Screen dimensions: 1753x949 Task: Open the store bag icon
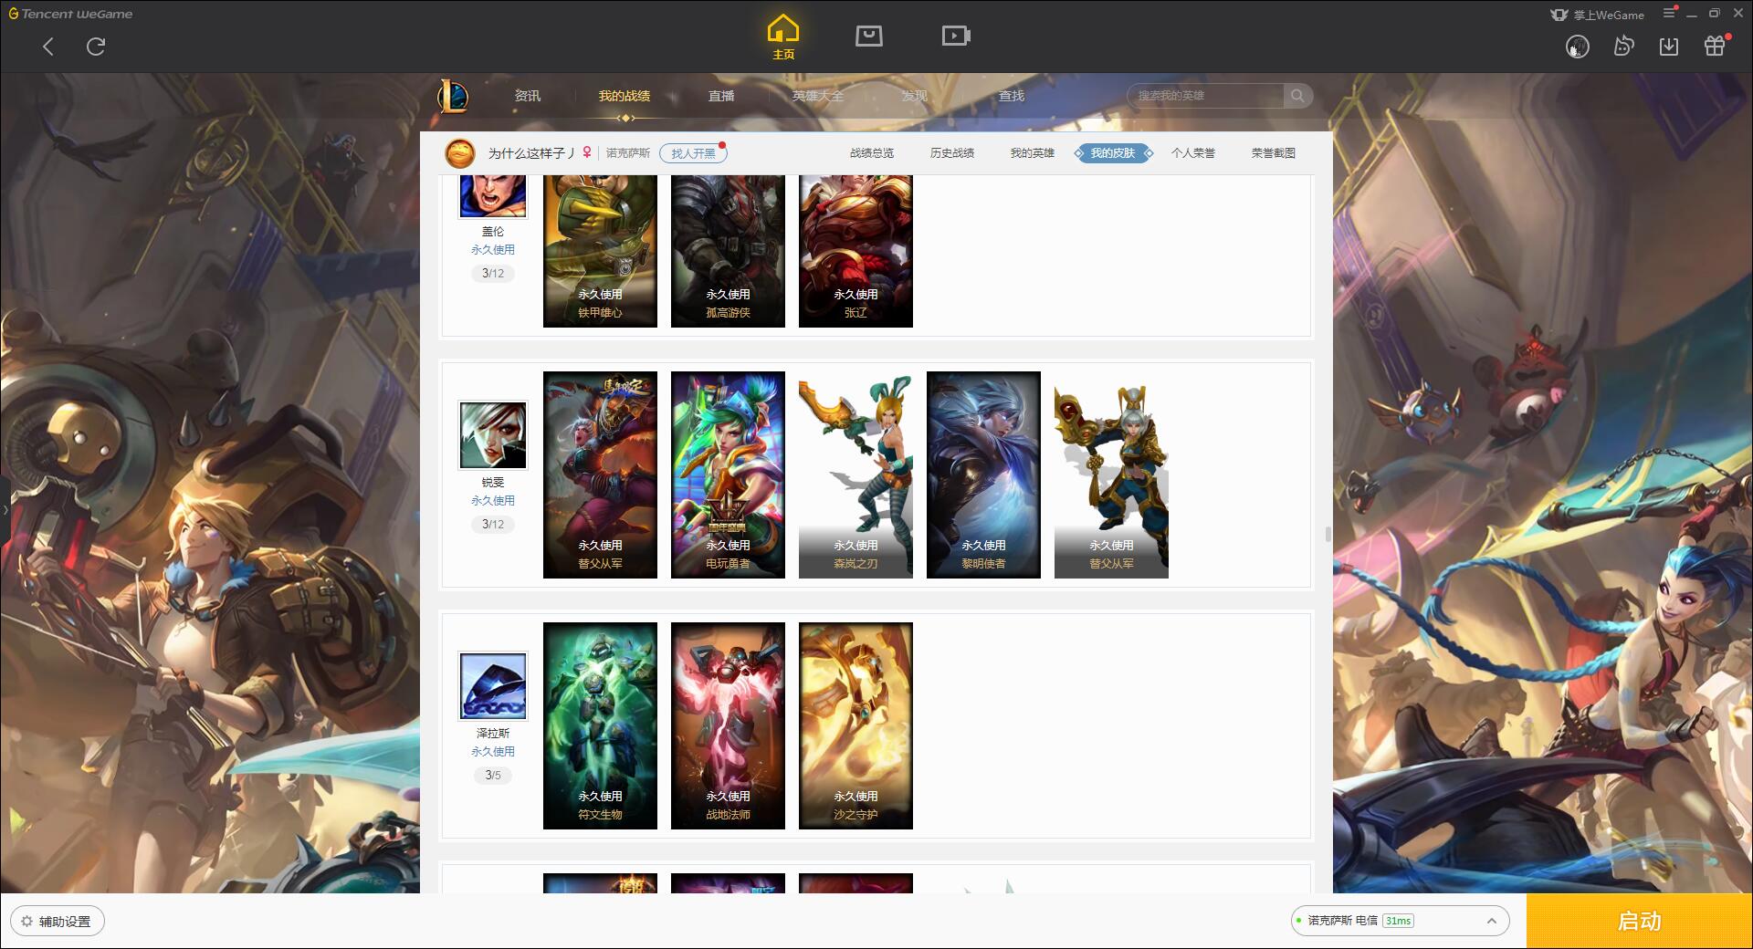868,36
